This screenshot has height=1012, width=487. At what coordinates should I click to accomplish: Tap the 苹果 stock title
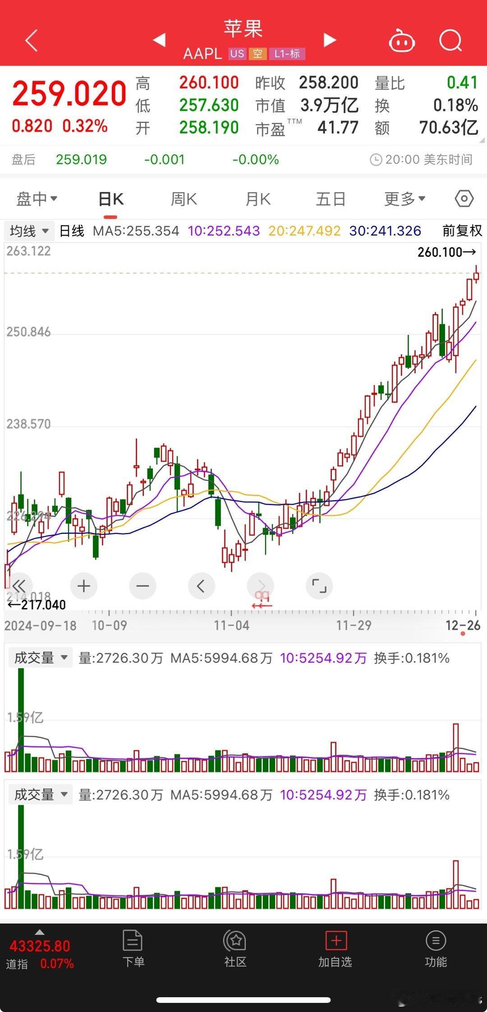coord(243,29)
